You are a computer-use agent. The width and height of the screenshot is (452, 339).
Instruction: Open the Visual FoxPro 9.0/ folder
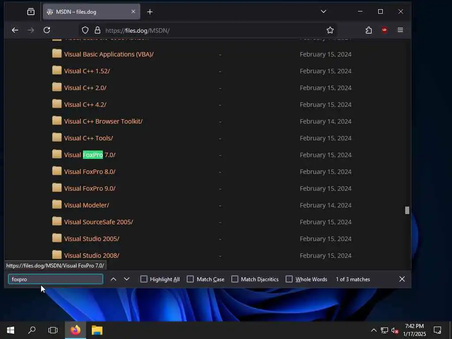(x=90, y=188)
